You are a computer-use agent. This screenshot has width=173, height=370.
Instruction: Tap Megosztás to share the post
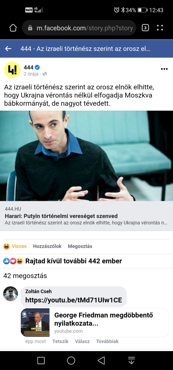point(80,246)
